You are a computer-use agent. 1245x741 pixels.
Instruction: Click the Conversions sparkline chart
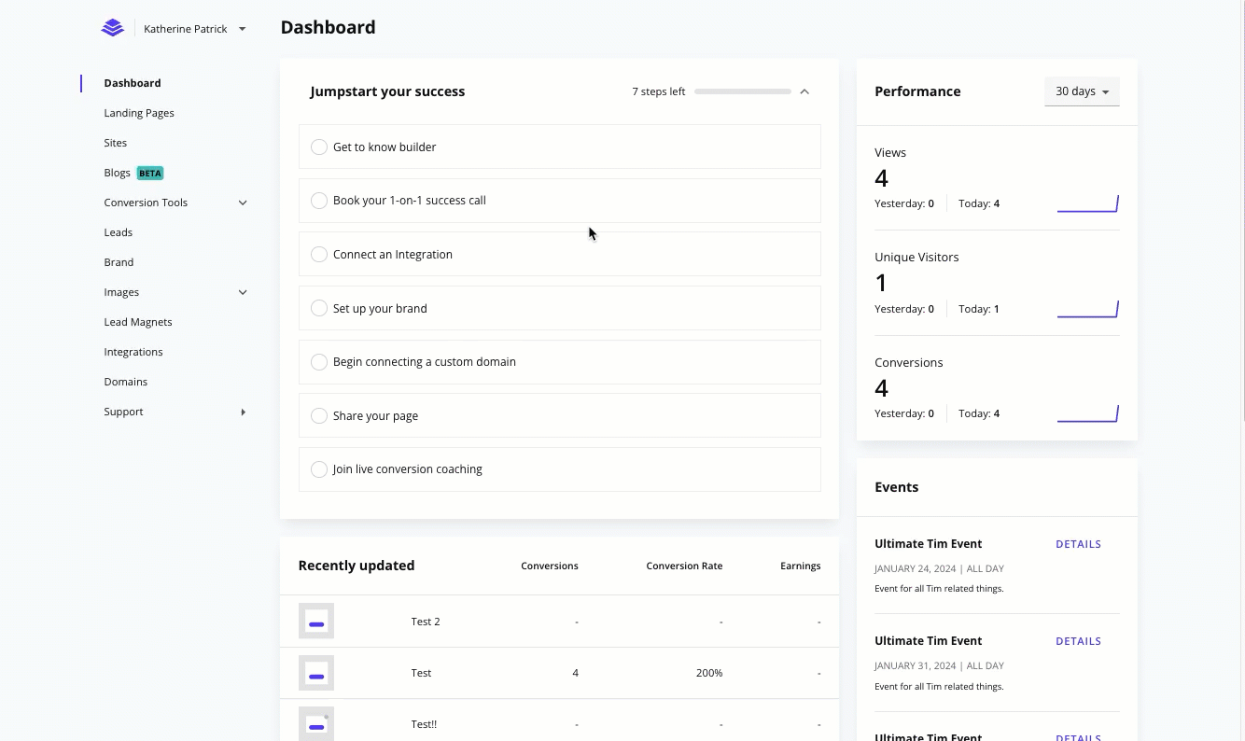[x=1087, y=413]
